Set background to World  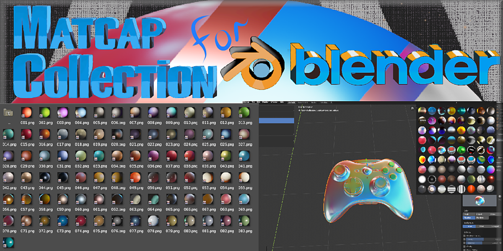(x=482, y=226)
